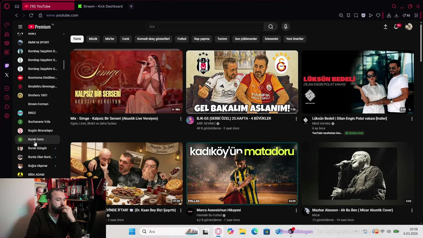Click the send/flow arrow icon
The width and height of the screenshot is (423, 238).
click(371, 15)
